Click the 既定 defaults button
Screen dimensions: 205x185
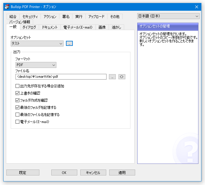pos(23,172)
